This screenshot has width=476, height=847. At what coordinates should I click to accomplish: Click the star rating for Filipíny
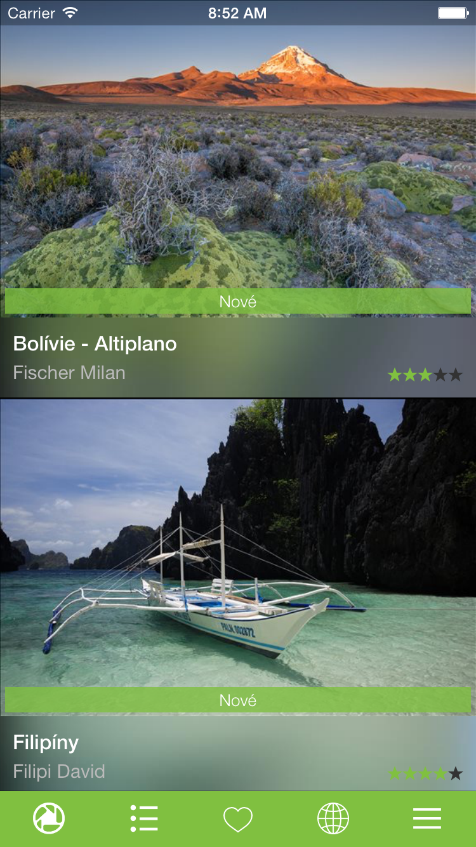coord(425,773)
